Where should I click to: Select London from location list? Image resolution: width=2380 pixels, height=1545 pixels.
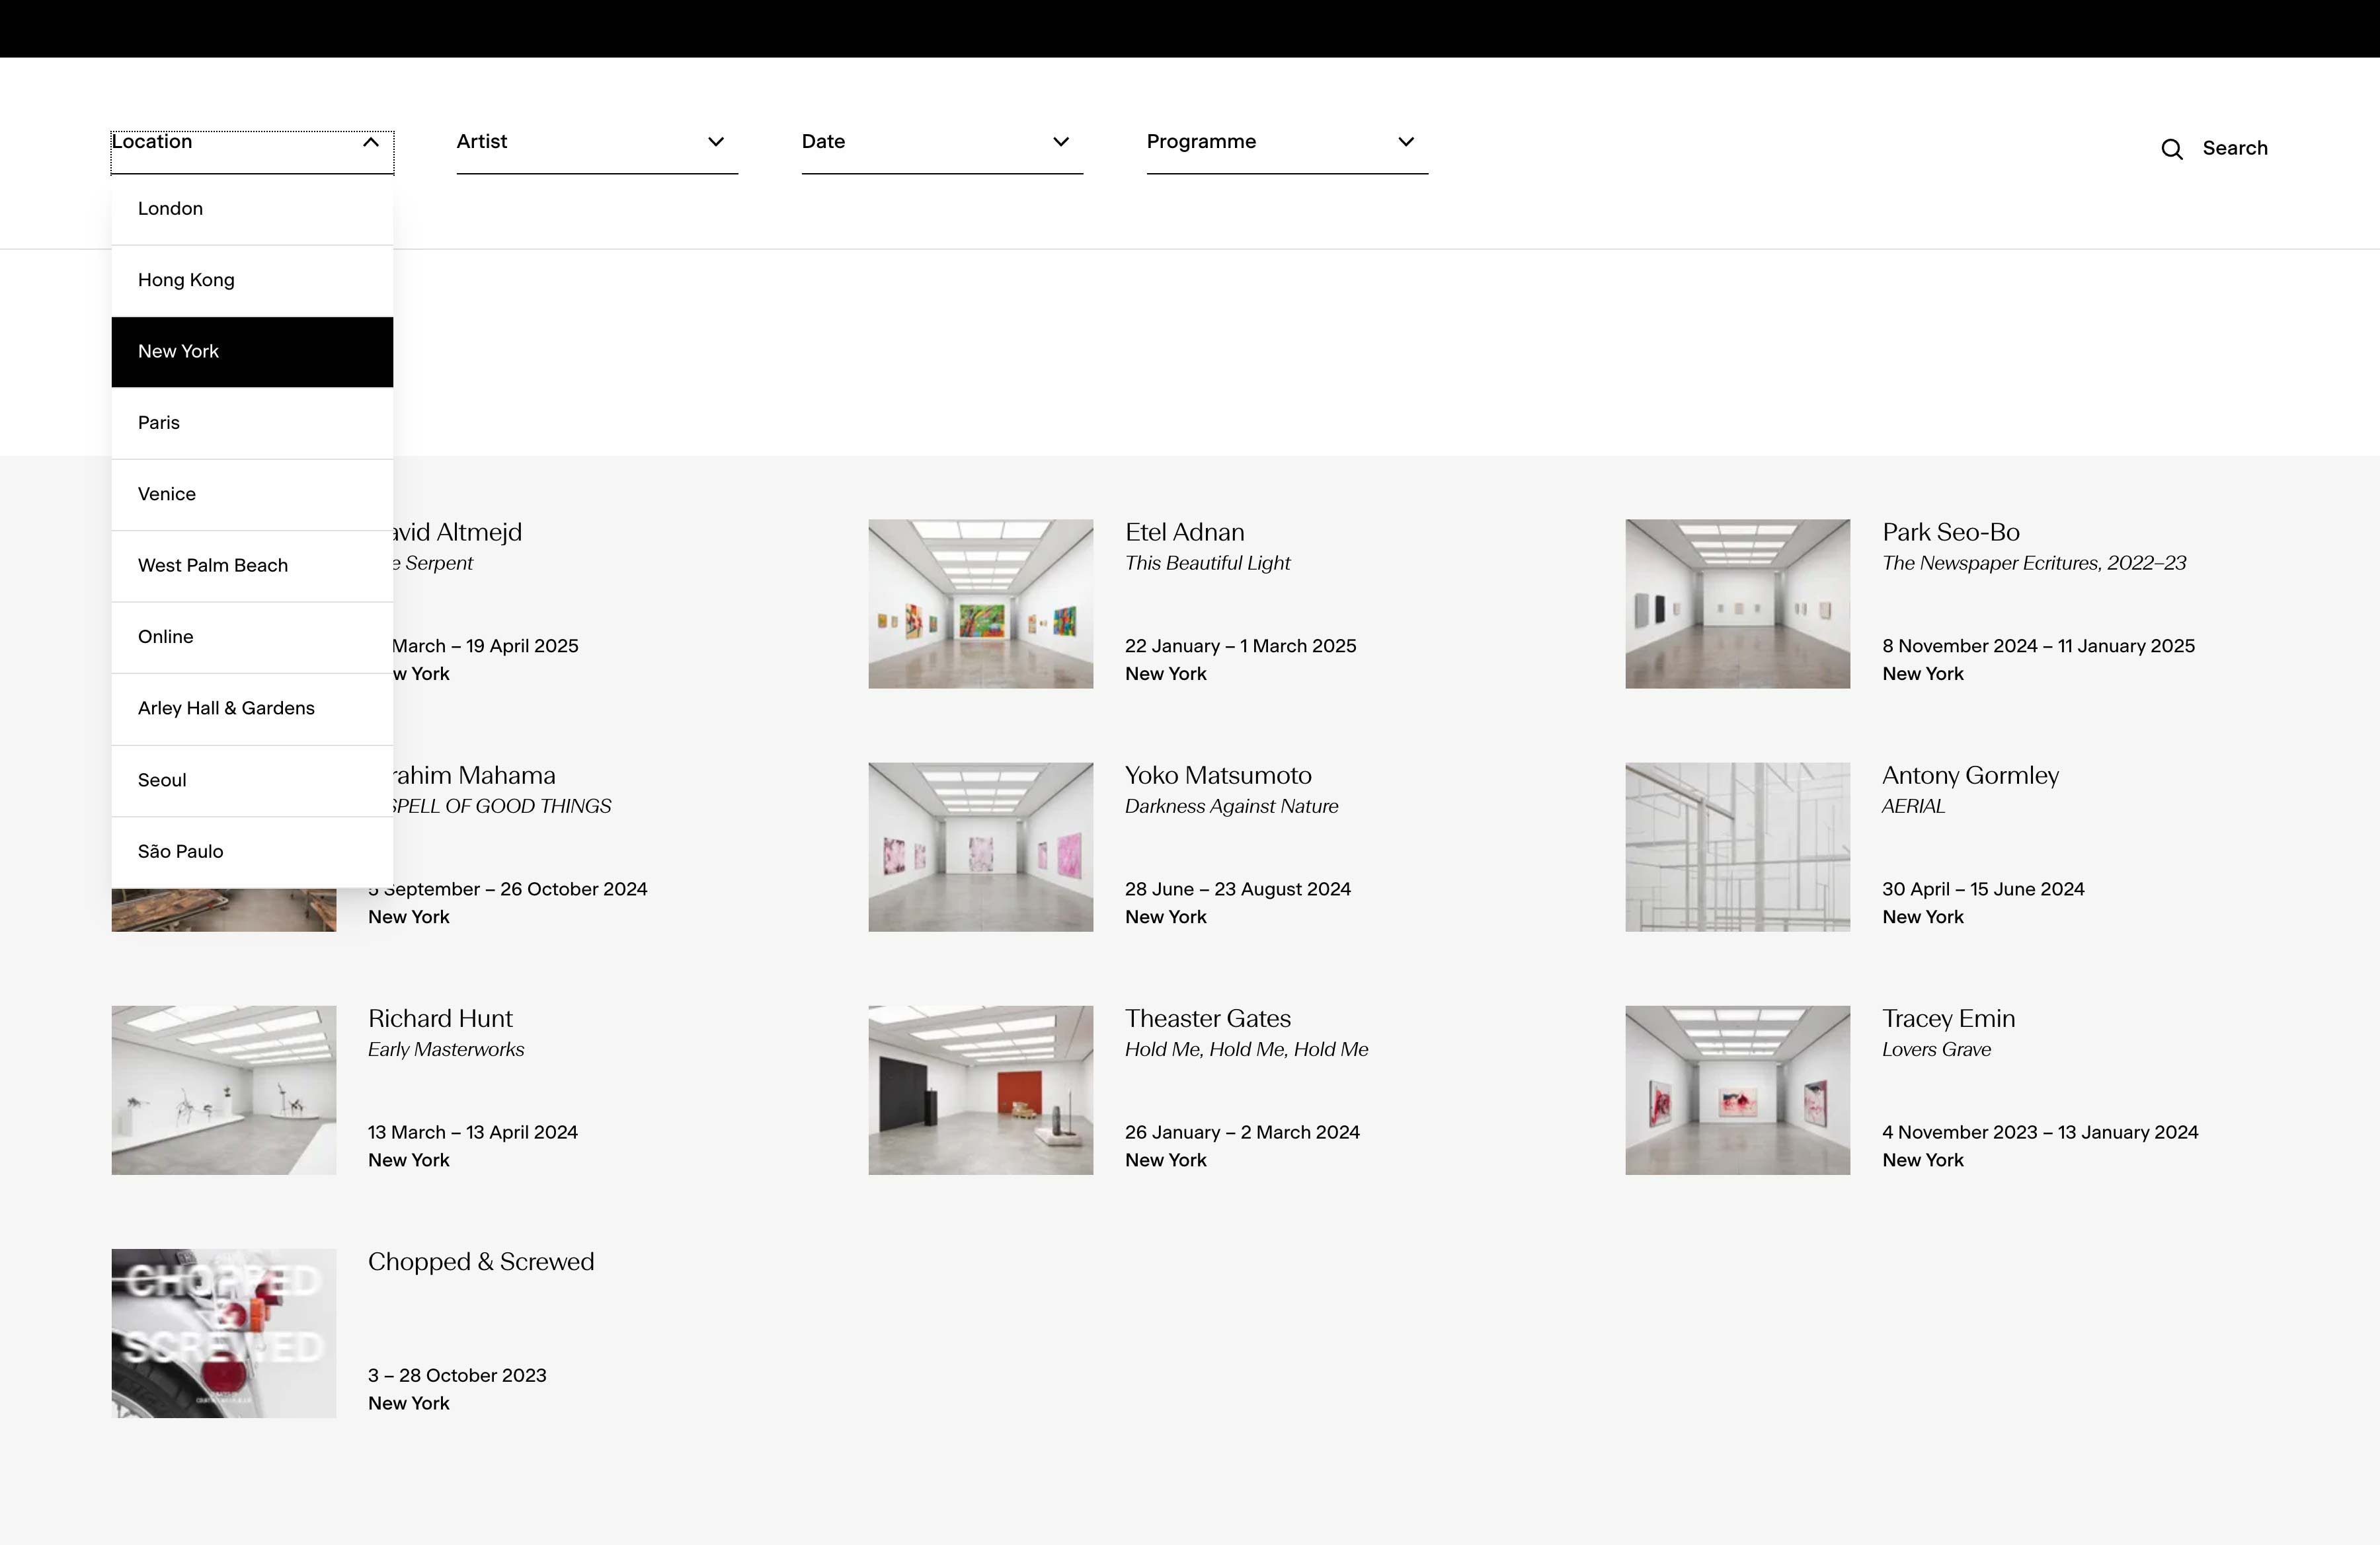171,209
